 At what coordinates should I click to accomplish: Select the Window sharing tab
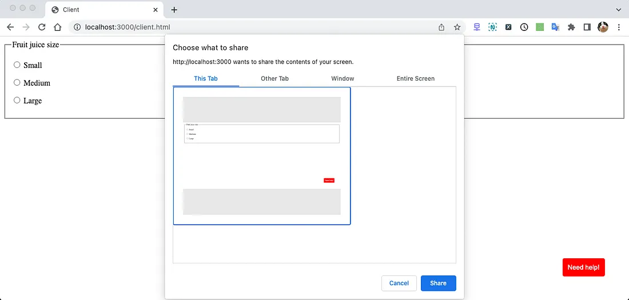(x=343, y=78)
